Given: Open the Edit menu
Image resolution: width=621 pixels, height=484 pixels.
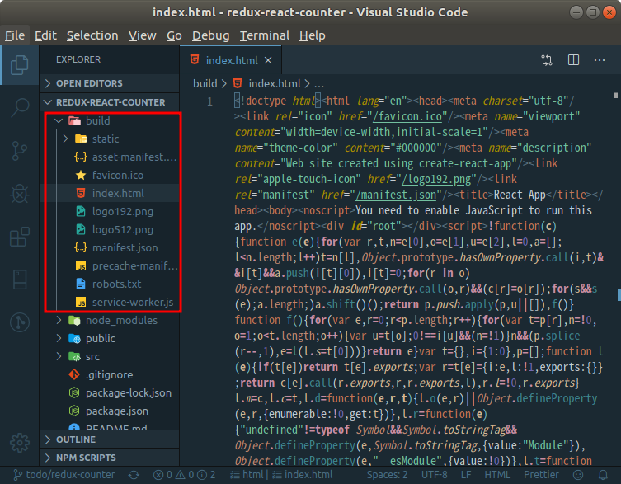Looking at the screenshot, I should (45, 35).
